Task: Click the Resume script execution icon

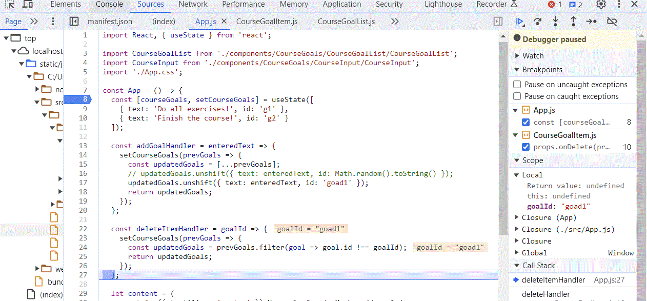Action: (520, 22)
